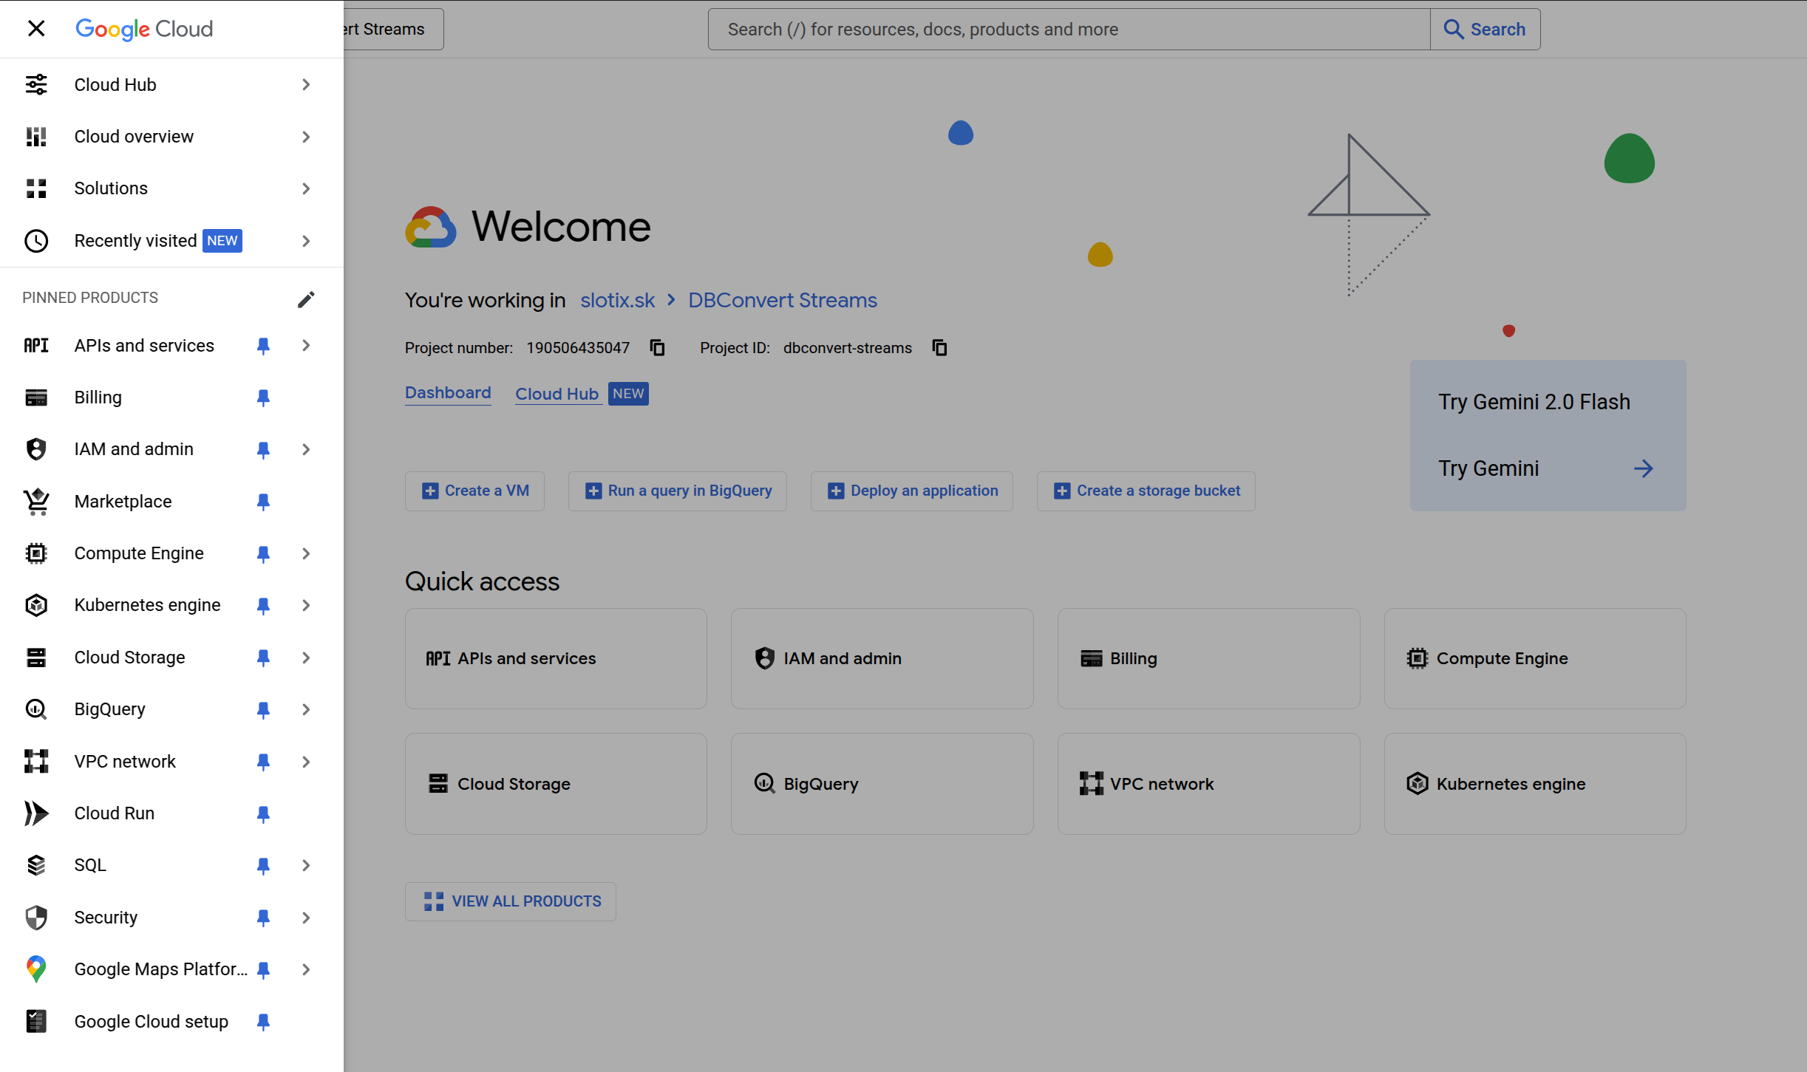Click the Create a VM button

(474, 491)
